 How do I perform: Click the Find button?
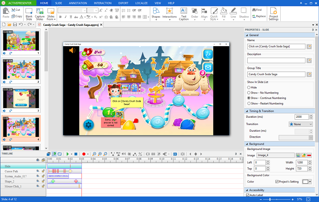pyautogui.click(x=257, y=10)
